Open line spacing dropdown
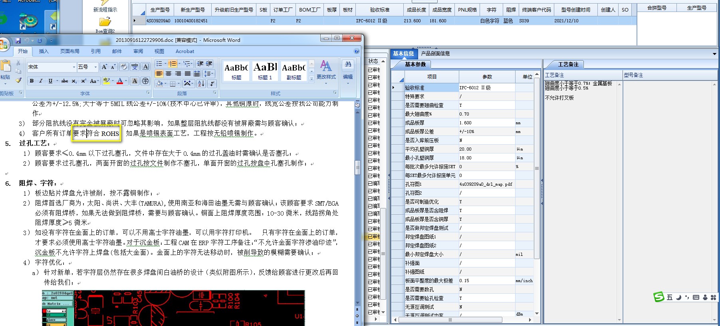The width and height of the screenshot is (720, 326). [x=209, y=74]
